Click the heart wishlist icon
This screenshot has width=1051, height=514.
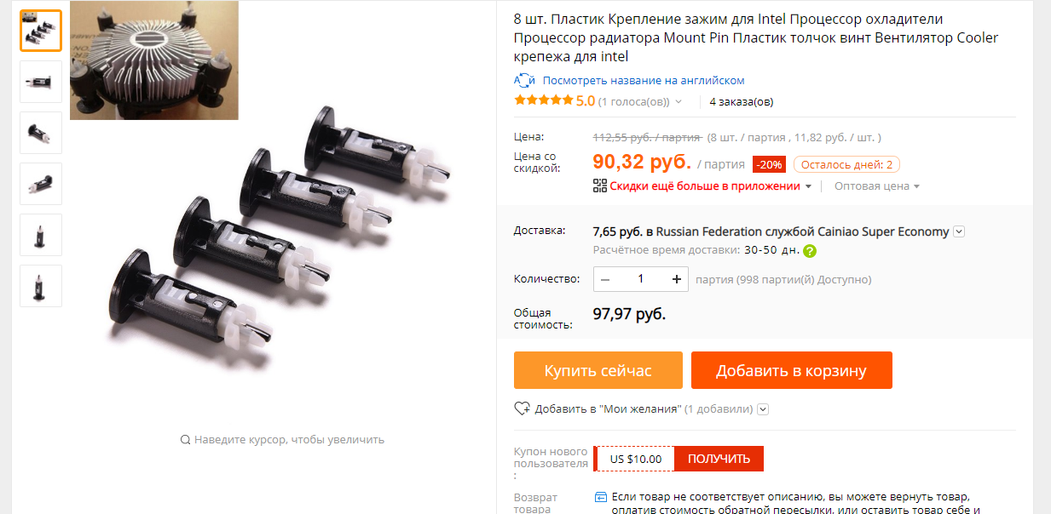coord(523,408)
